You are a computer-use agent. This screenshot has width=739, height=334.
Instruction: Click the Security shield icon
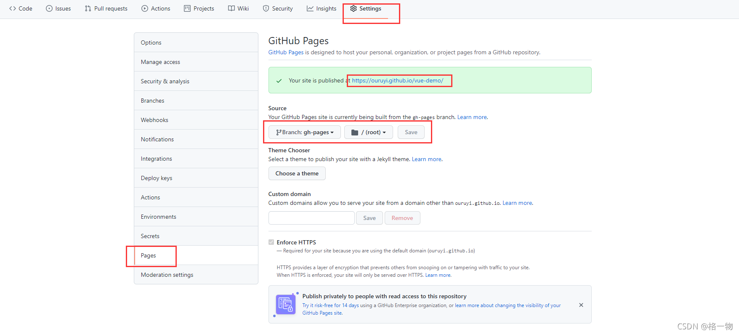pos(266,8)
